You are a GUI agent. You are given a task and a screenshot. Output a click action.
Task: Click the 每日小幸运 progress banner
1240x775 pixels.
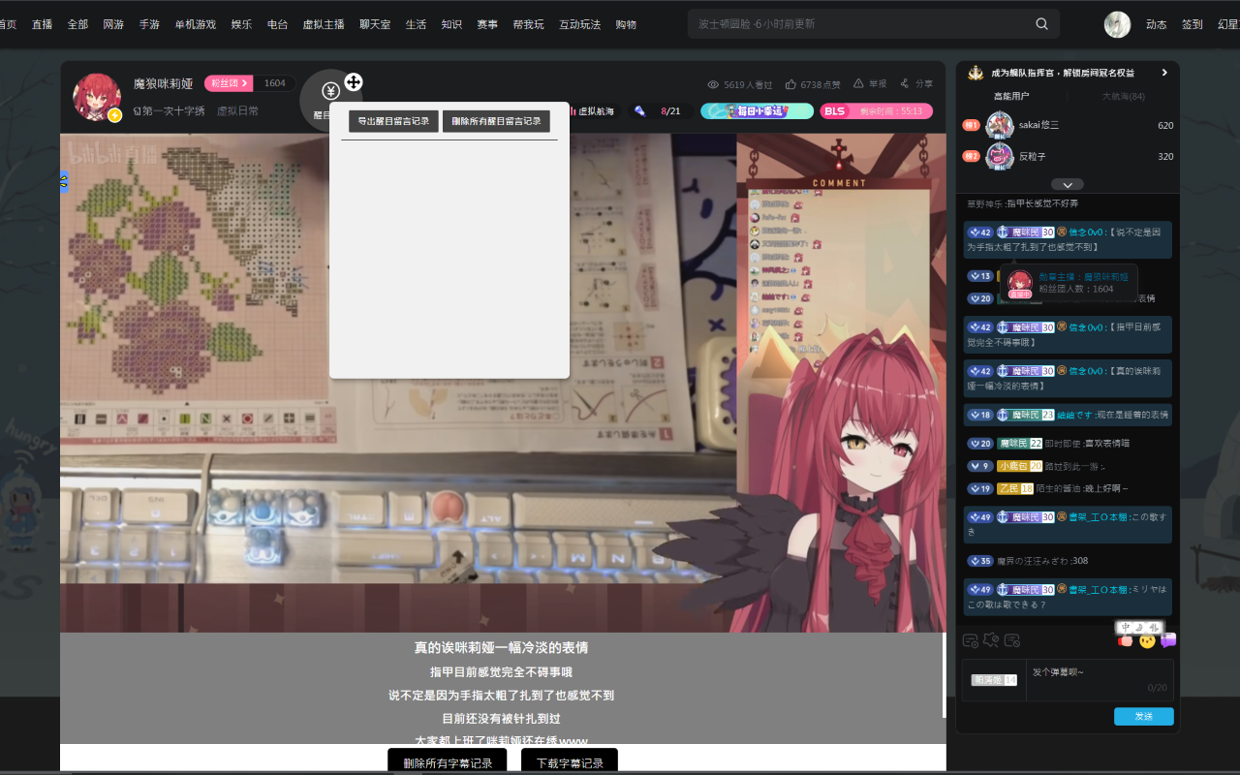click(759, 111)
